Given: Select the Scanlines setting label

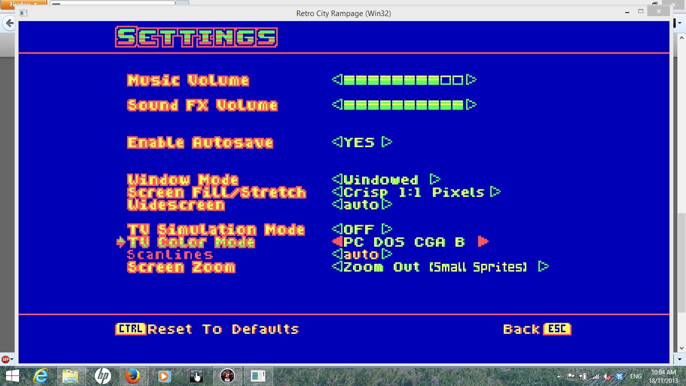Looking at the screenshot, I should coord(170,255).
